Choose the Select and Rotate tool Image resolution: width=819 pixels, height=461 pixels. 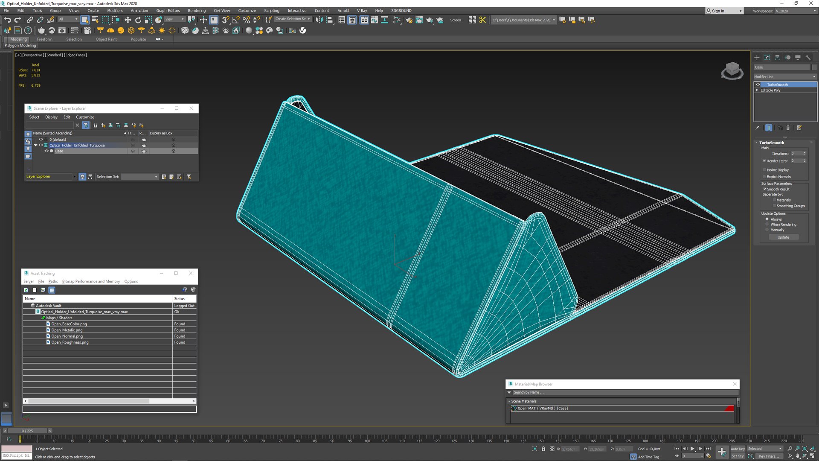point(138,20)
